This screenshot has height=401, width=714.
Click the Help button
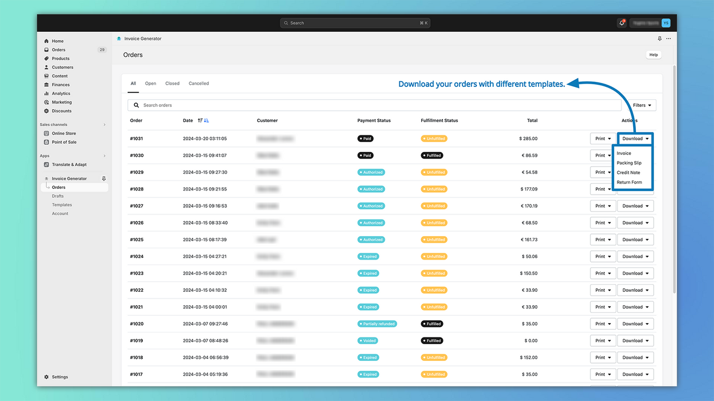click(x=654, y=55)
